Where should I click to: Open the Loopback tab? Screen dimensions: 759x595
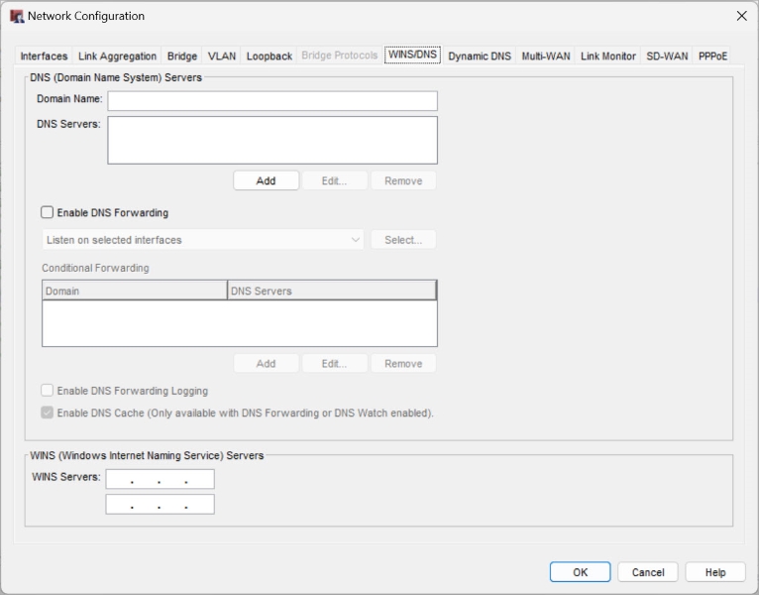[x=270, y=57]
